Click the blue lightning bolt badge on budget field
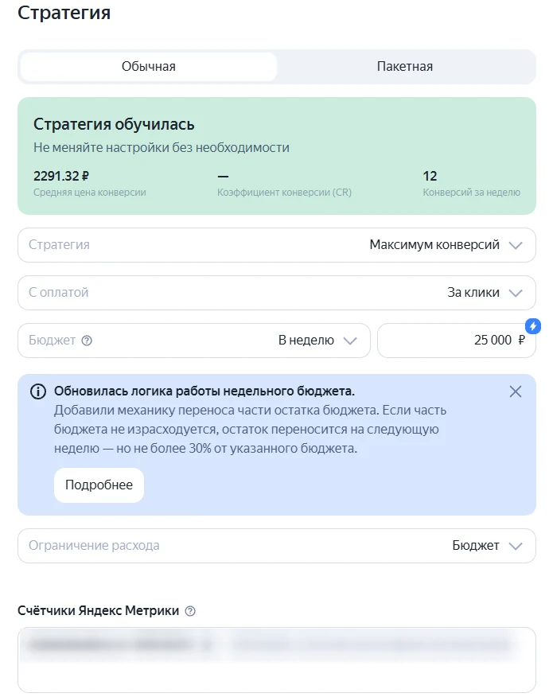This screenshot has width=549, height=697. (532, 326)
